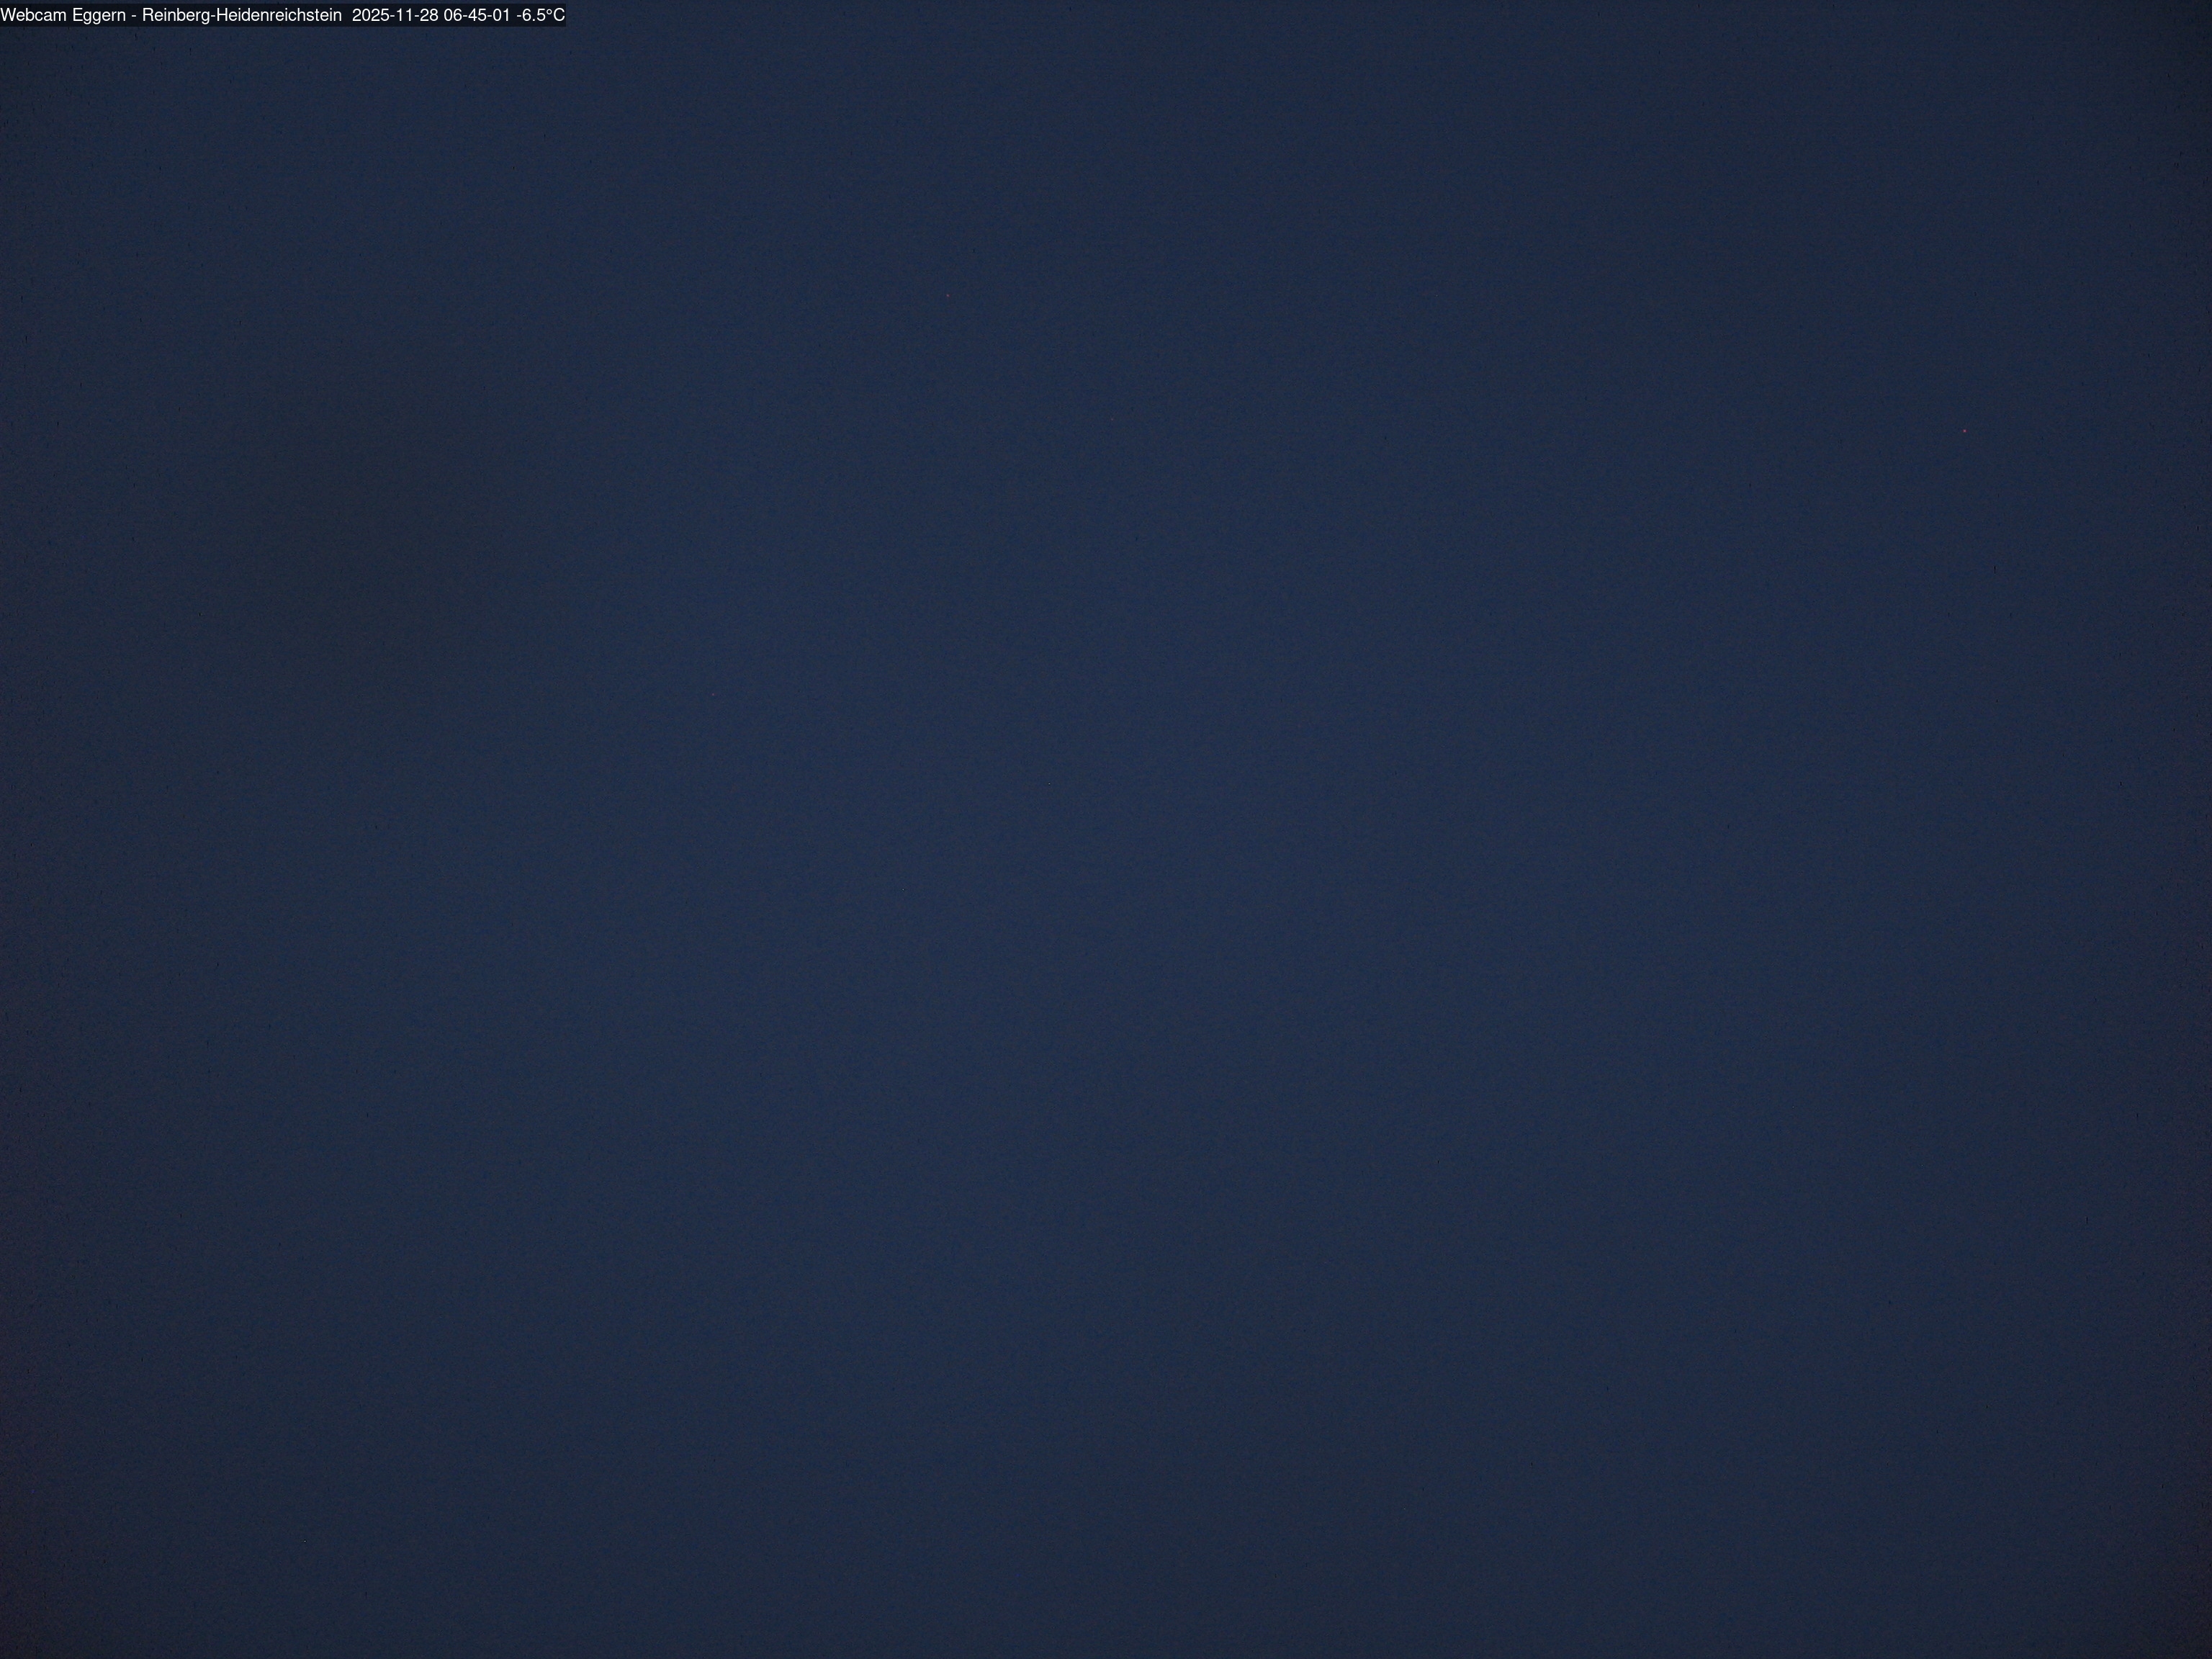This screenshot has width=2212, height=1659.
Task: Click the month number 11 in the date
Action: [404, 16]
